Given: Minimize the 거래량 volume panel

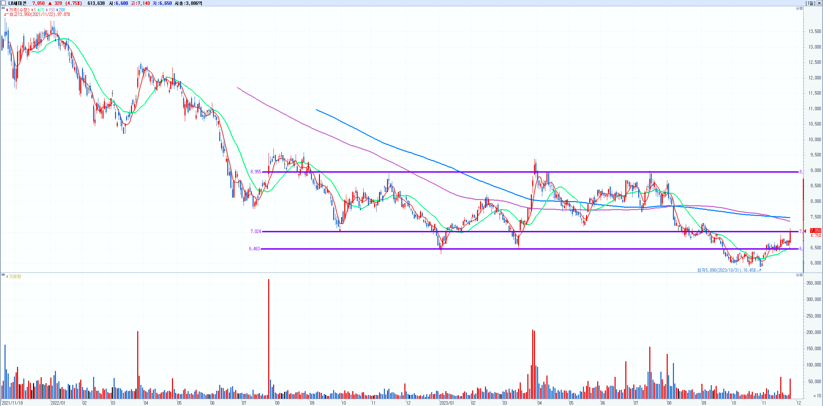Looking at the screenshot, I should [797, 275].
